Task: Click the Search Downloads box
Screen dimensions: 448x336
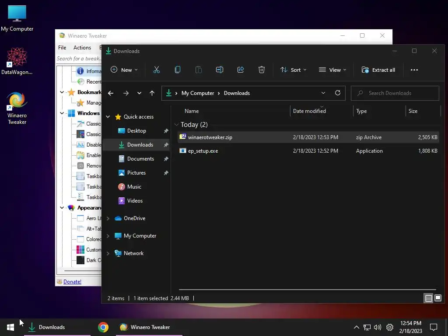Action: coord(395,93)
